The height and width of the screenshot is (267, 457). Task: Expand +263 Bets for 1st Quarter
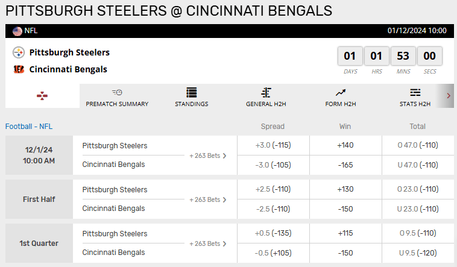208,243
